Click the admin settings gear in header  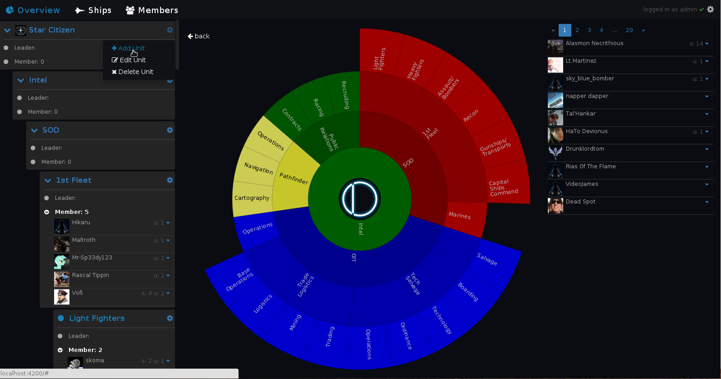(x=710, y=9)
